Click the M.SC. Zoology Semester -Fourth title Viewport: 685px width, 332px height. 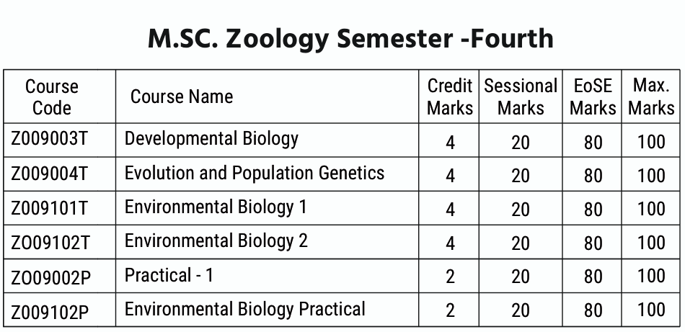pyautogui.click(x=350, y=38)
